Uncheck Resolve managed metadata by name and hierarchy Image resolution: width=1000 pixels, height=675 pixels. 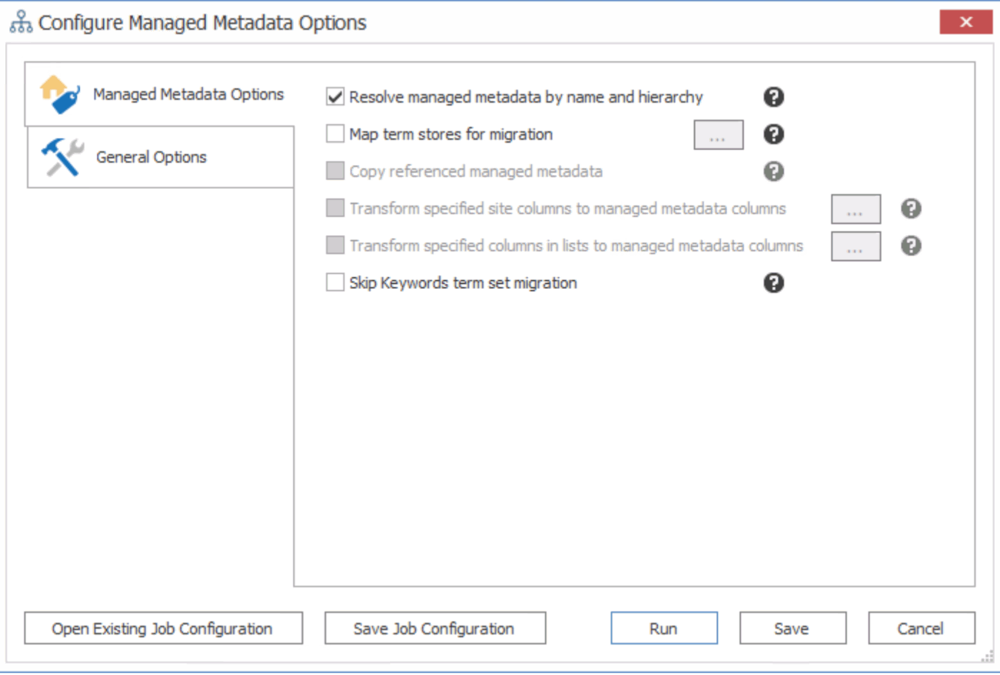point(335,97)
